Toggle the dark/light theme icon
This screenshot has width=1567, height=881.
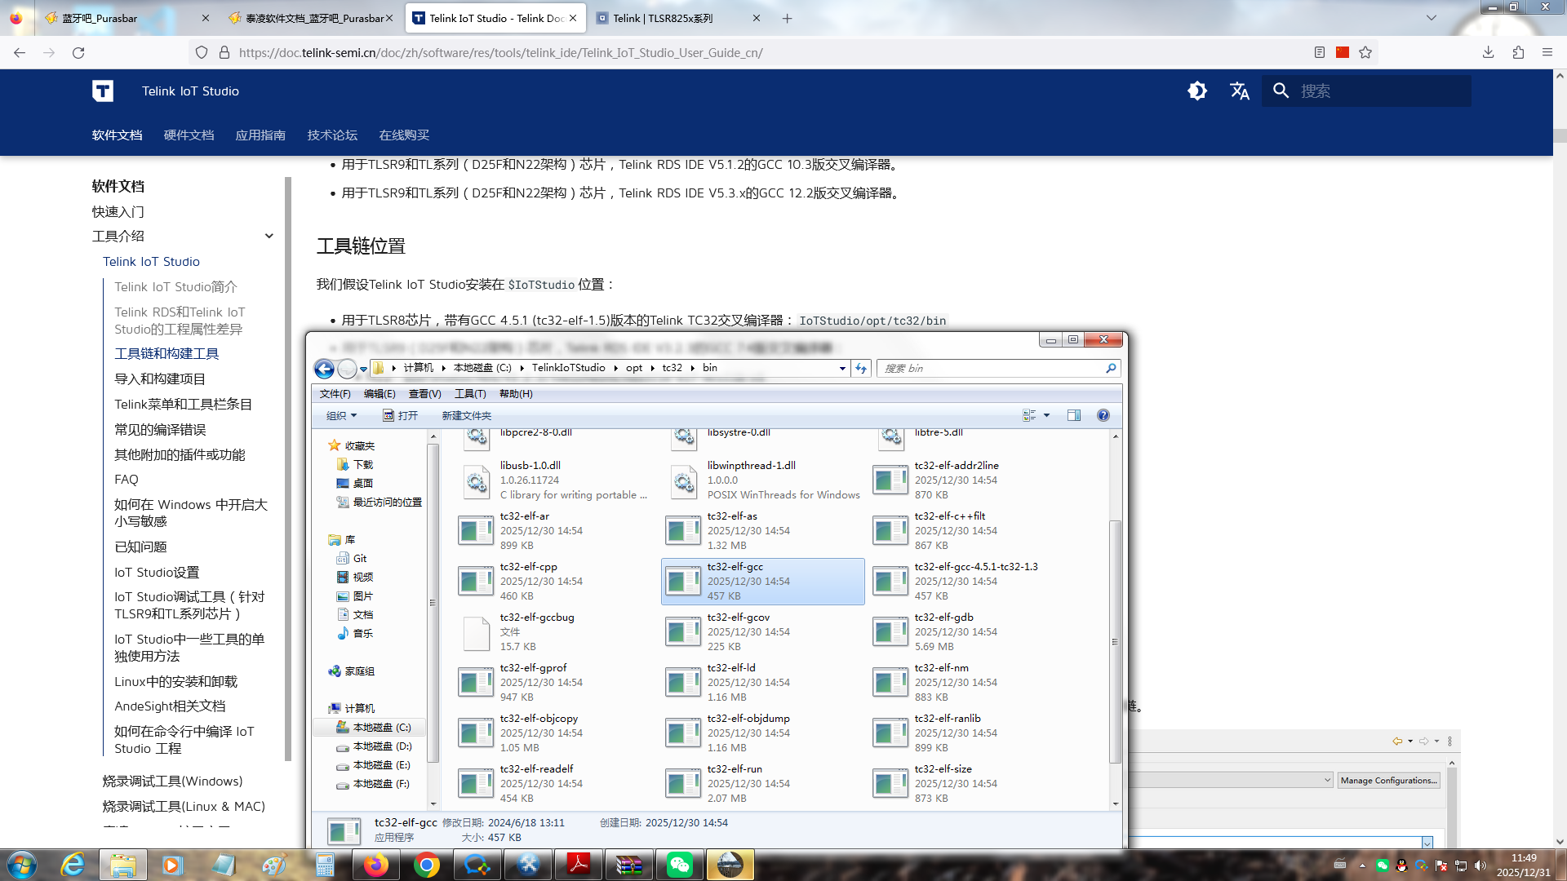[1197, 91]
